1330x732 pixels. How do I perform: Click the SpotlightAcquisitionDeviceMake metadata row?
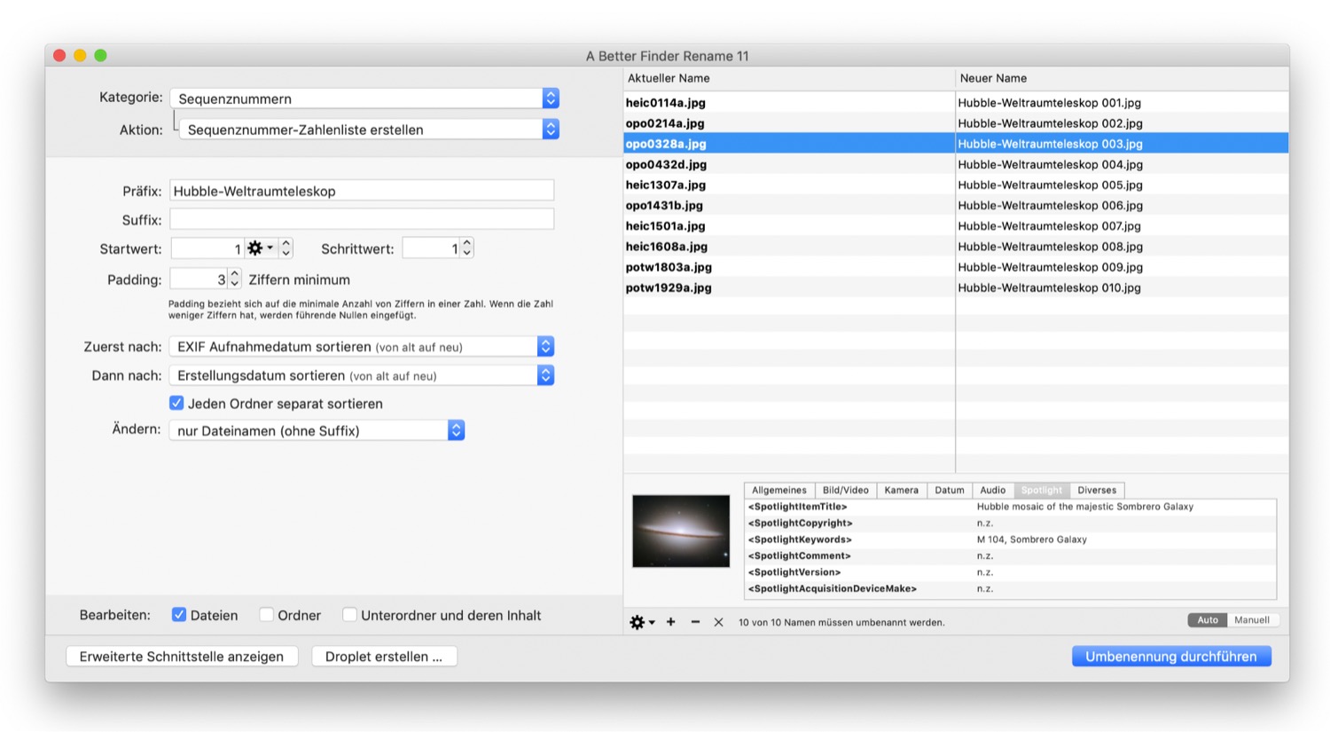point(1010,588)
